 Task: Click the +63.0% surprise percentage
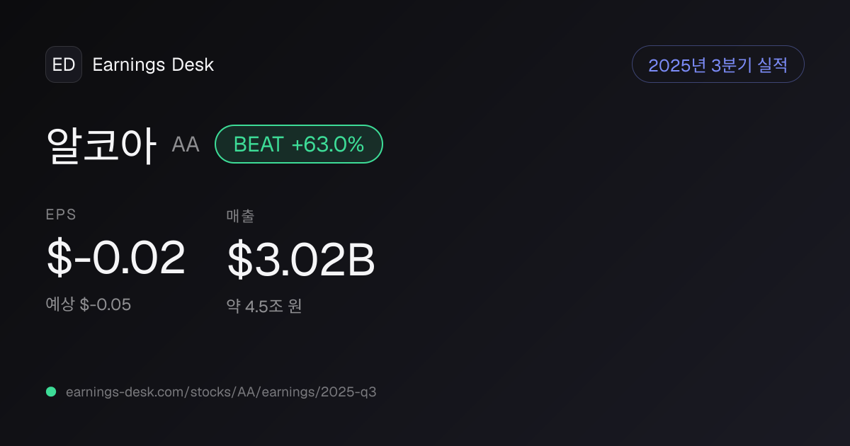point(327,144)
